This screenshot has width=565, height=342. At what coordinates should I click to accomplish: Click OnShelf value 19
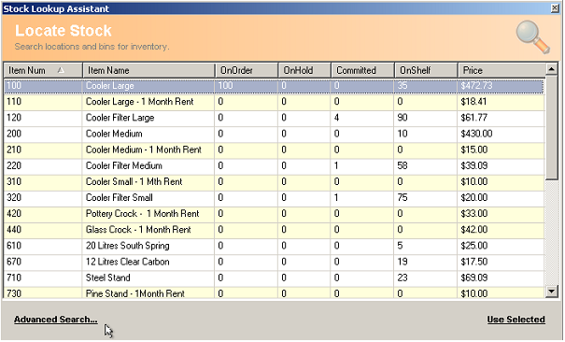(x=403, y=262)
